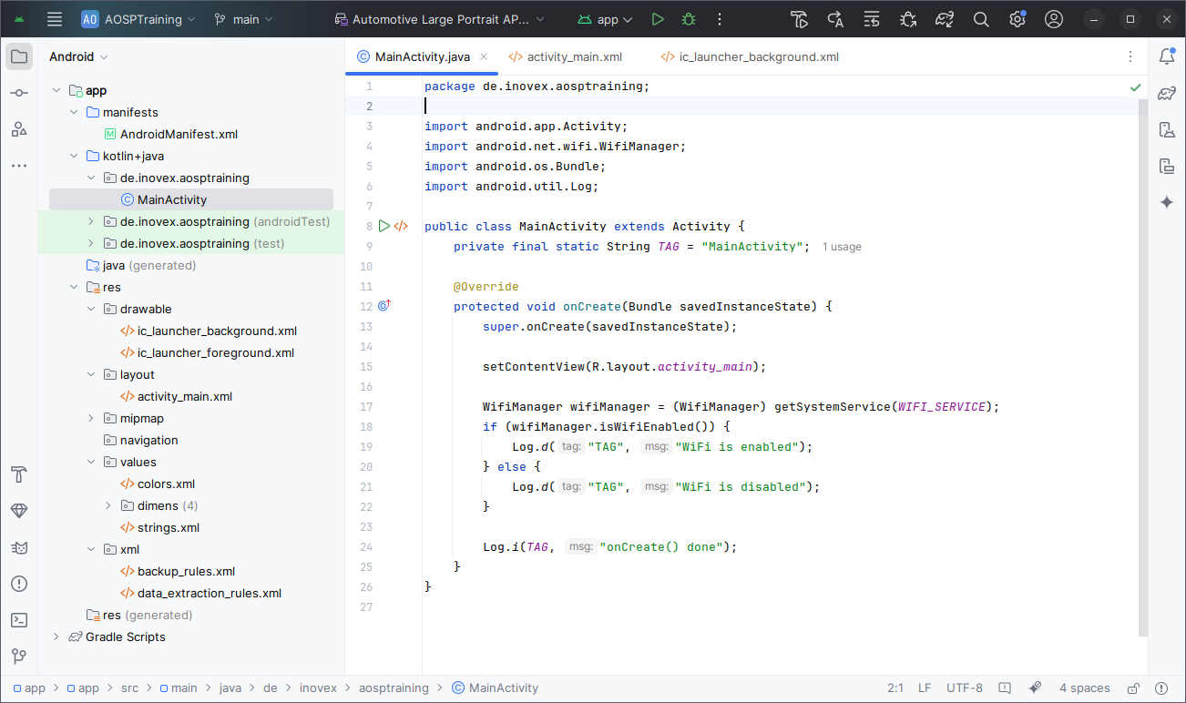
Task: Collapse the manifests folder
Action: 75,112
